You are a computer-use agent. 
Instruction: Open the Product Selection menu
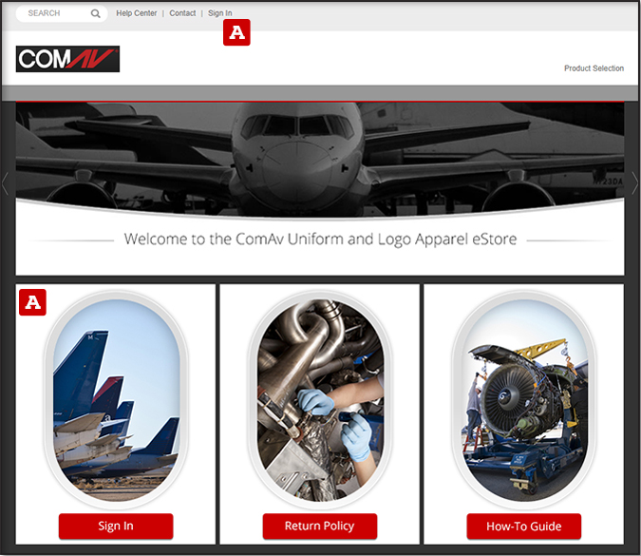(x=594, y=68)
